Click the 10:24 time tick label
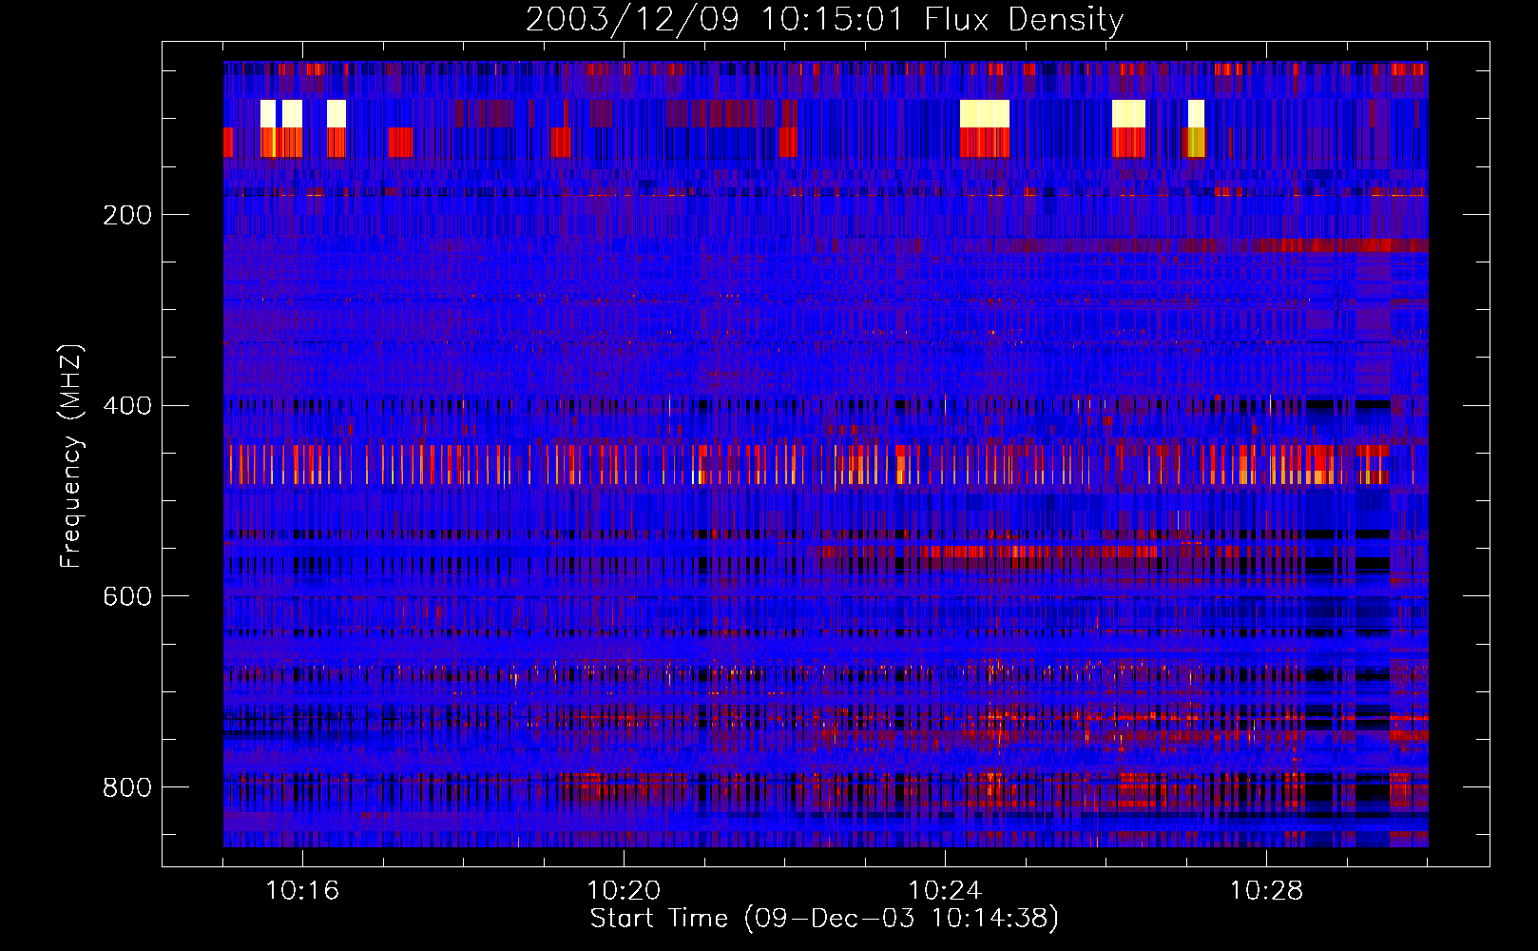This screenshot has height=951, width=1538. (x=945, y=891)
